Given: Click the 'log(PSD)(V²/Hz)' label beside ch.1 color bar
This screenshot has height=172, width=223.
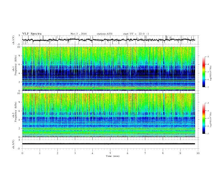Looking at the screenshot, I should click(x=211, y=73).
